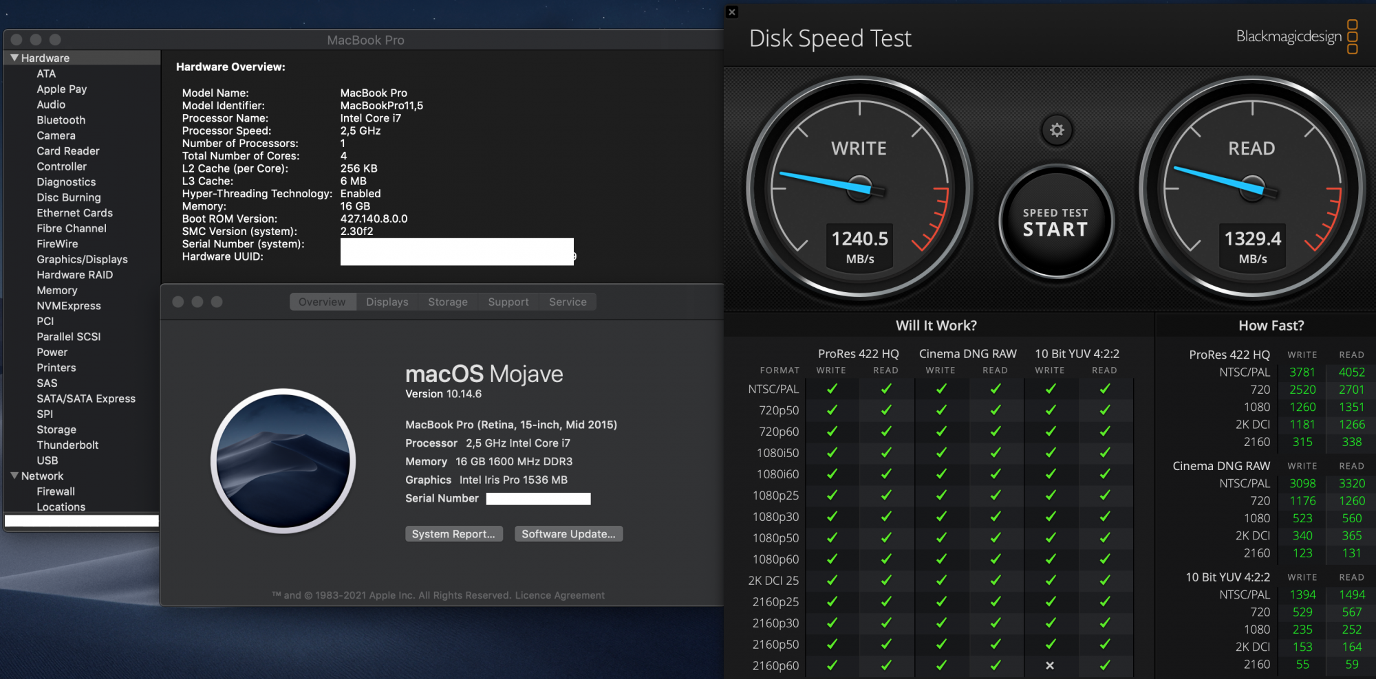Click the READ gauge 1329.4 MB/s readout
This screenshot has height=679, width=1376.
coord(1253,247)
